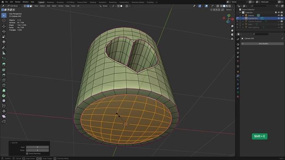Select the Knife tool
This screenshot has height=160, width=285.
tap(4, 85)
